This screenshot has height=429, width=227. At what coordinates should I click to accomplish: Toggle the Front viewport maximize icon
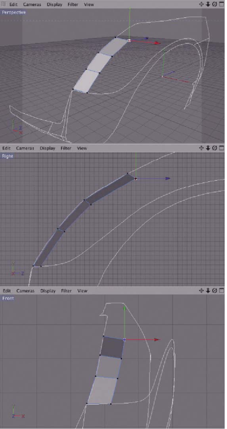222,290
